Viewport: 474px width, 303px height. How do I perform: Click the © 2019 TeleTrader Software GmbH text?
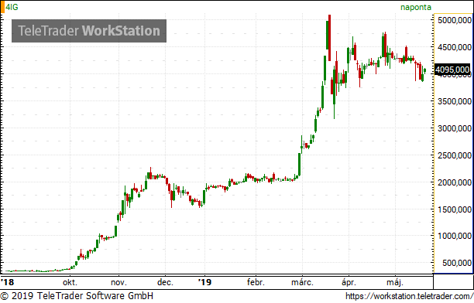click(77, 296)
